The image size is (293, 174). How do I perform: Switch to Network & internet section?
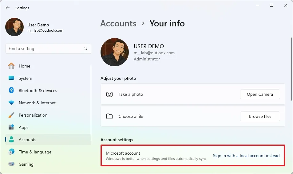point(37,103)
